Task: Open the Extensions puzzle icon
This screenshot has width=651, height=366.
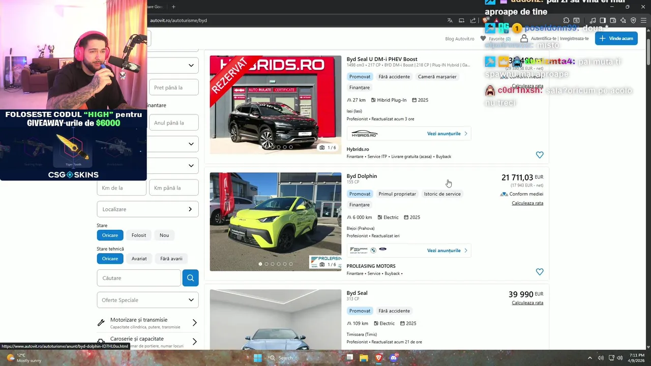Action: pyautogui.click(x=566, y=20)
